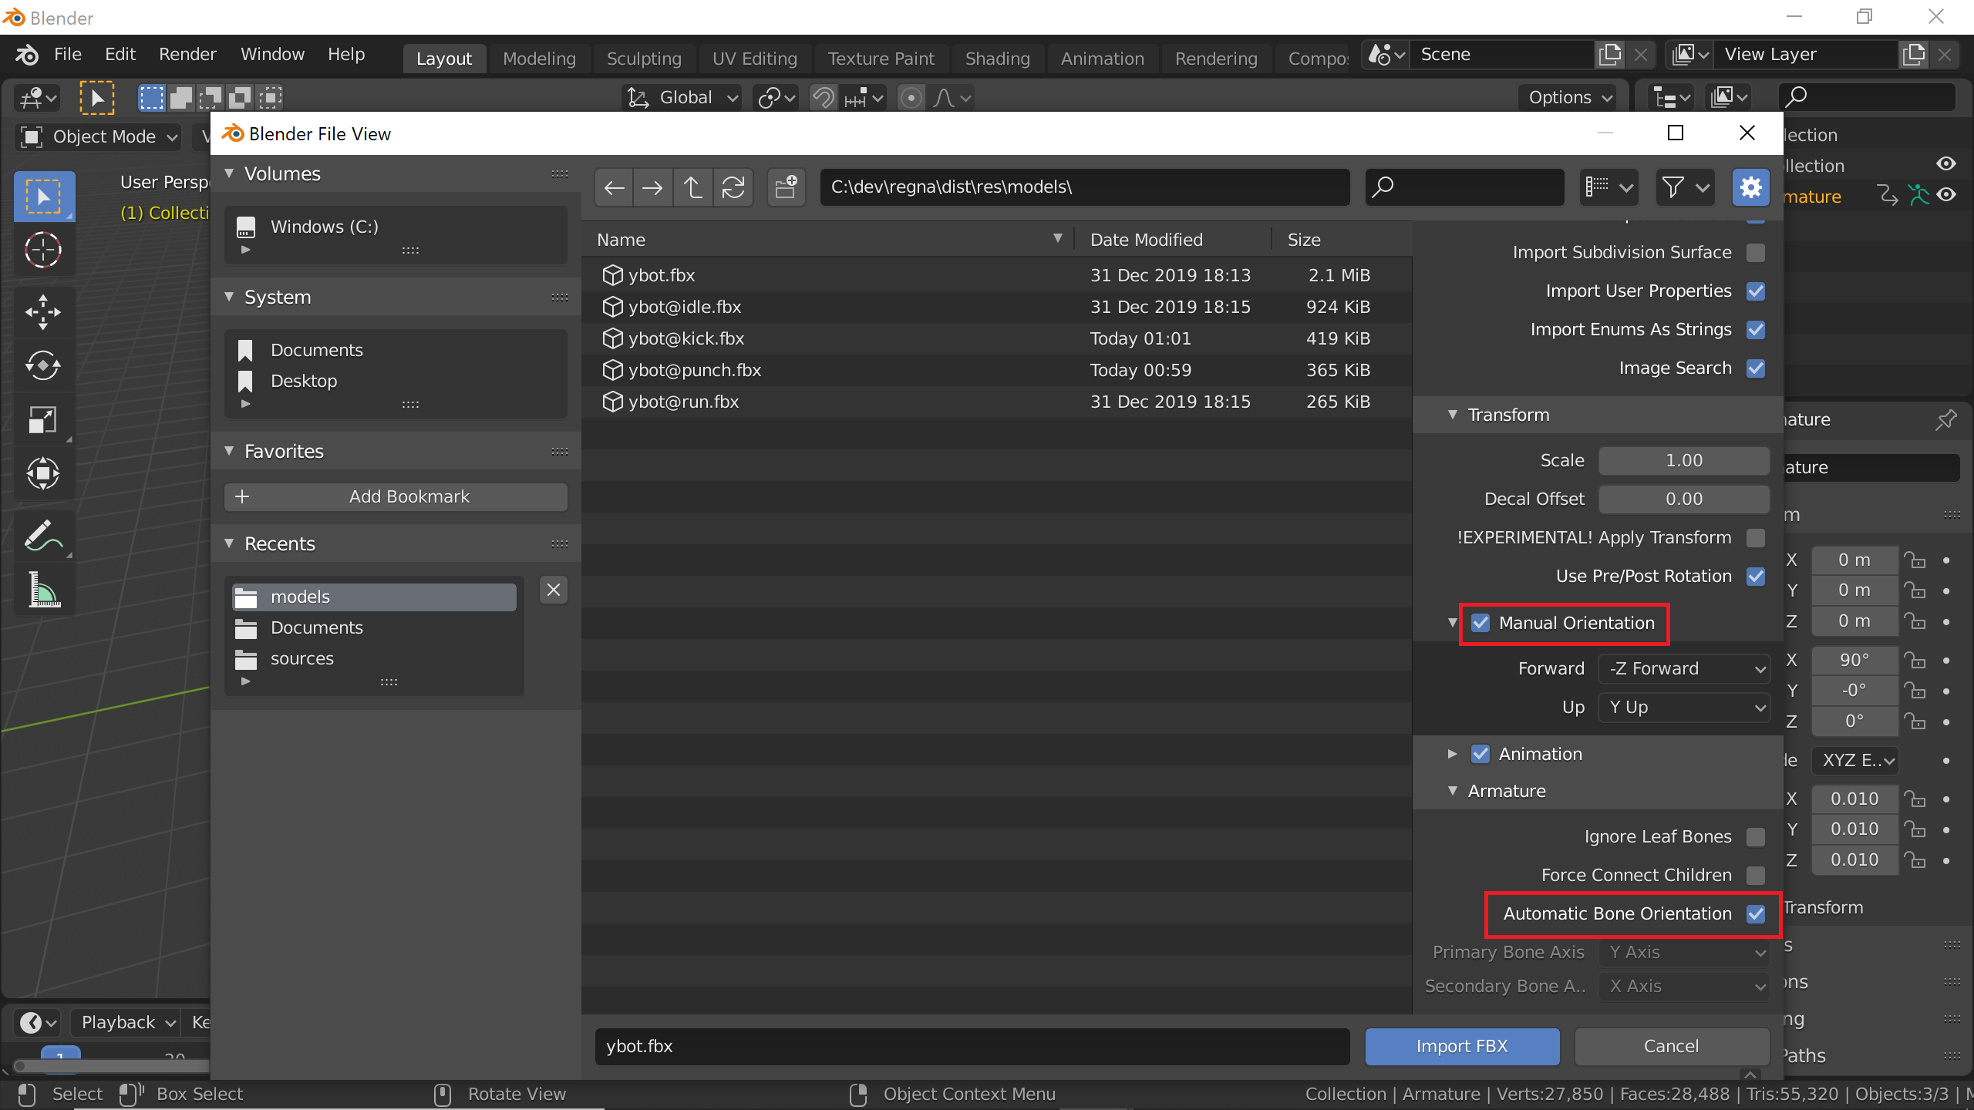This screenshot has height=1110, width=1974.
Task: Clear the recent folders list
Action: 553,590
